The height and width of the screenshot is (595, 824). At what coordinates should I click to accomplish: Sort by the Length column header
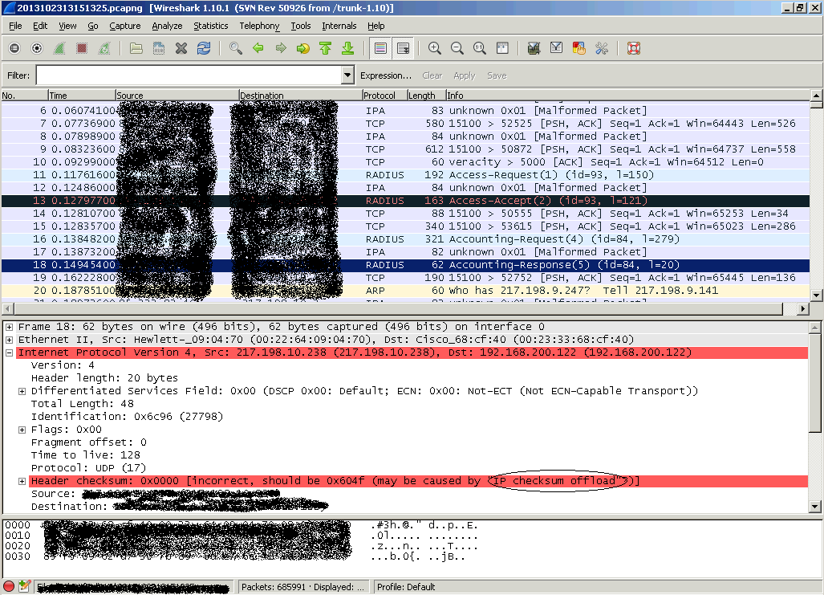pyautogui.click(x=426, y=96)
